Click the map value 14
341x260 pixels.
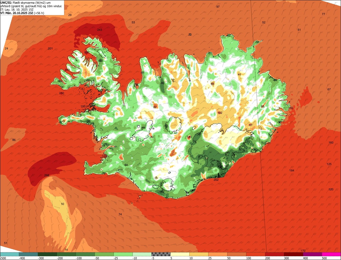(66, 250)
